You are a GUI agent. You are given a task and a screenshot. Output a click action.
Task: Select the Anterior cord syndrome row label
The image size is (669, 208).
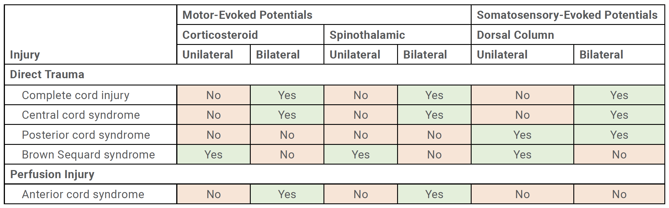pyautogui.click(x=90, y=194)
